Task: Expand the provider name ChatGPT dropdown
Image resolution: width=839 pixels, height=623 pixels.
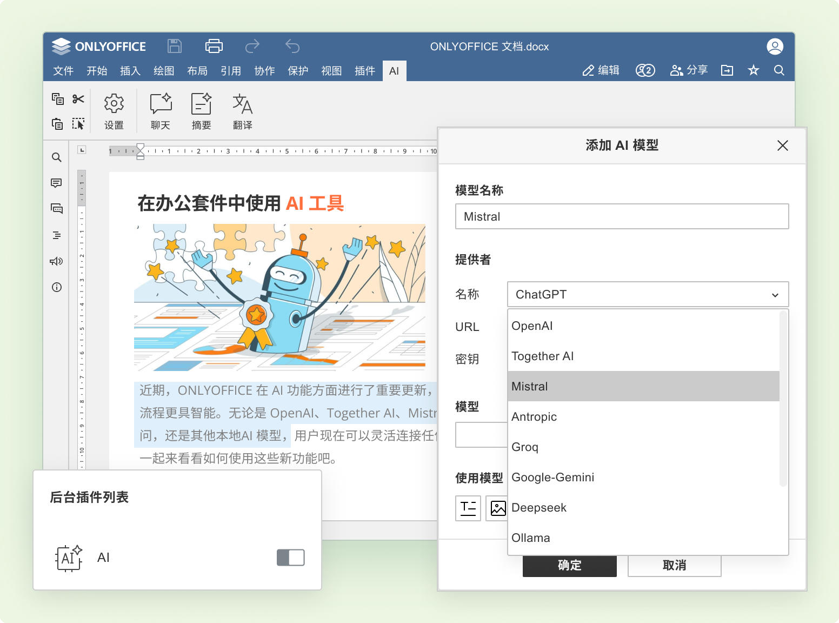Action: (648, 295)
